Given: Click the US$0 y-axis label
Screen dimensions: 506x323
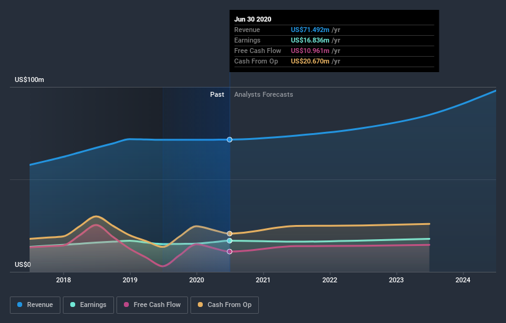Looking at the screenshot, I should tap(23, 264).
